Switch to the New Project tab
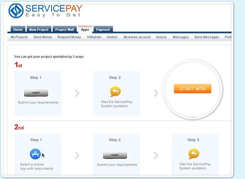Viewport: 245px width, 179px height. point(39,30)
